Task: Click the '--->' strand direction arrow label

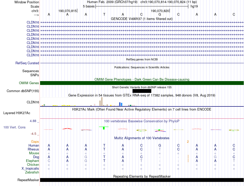Action: pyautogui.click(x=36, y=15)
